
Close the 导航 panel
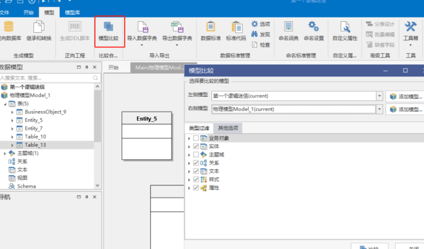click(94, 197)
